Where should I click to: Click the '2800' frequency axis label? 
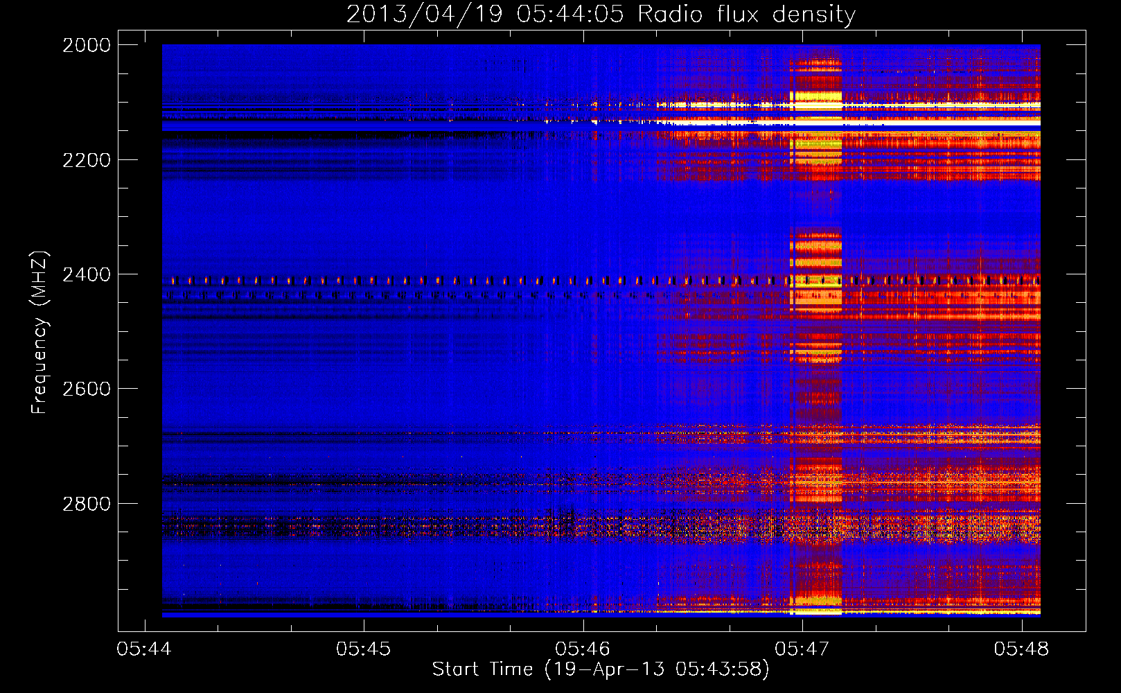tap(87, 504)
